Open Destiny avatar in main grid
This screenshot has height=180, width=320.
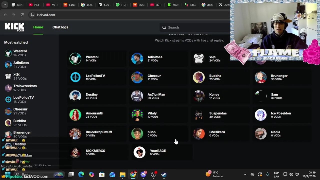coord(75,96)
